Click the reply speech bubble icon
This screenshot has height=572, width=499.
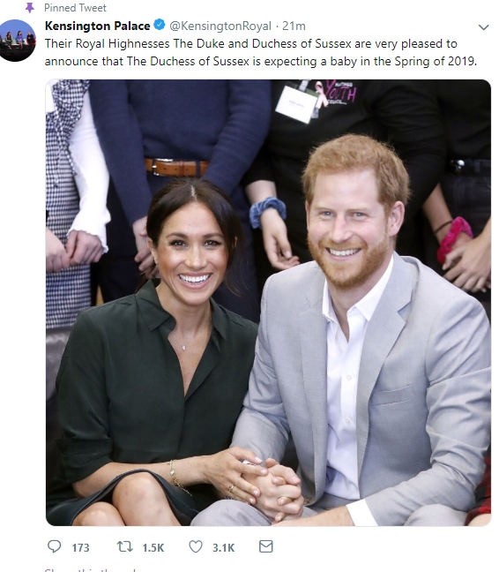[55, 546]
